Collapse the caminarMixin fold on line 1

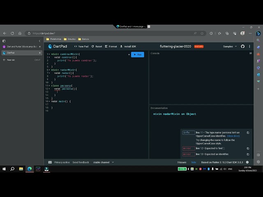tap(50, 54)
